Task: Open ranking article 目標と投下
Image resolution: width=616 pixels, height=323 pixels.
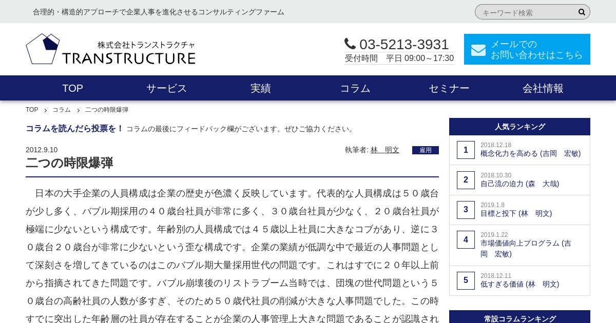Action: (x=516, y=213)
